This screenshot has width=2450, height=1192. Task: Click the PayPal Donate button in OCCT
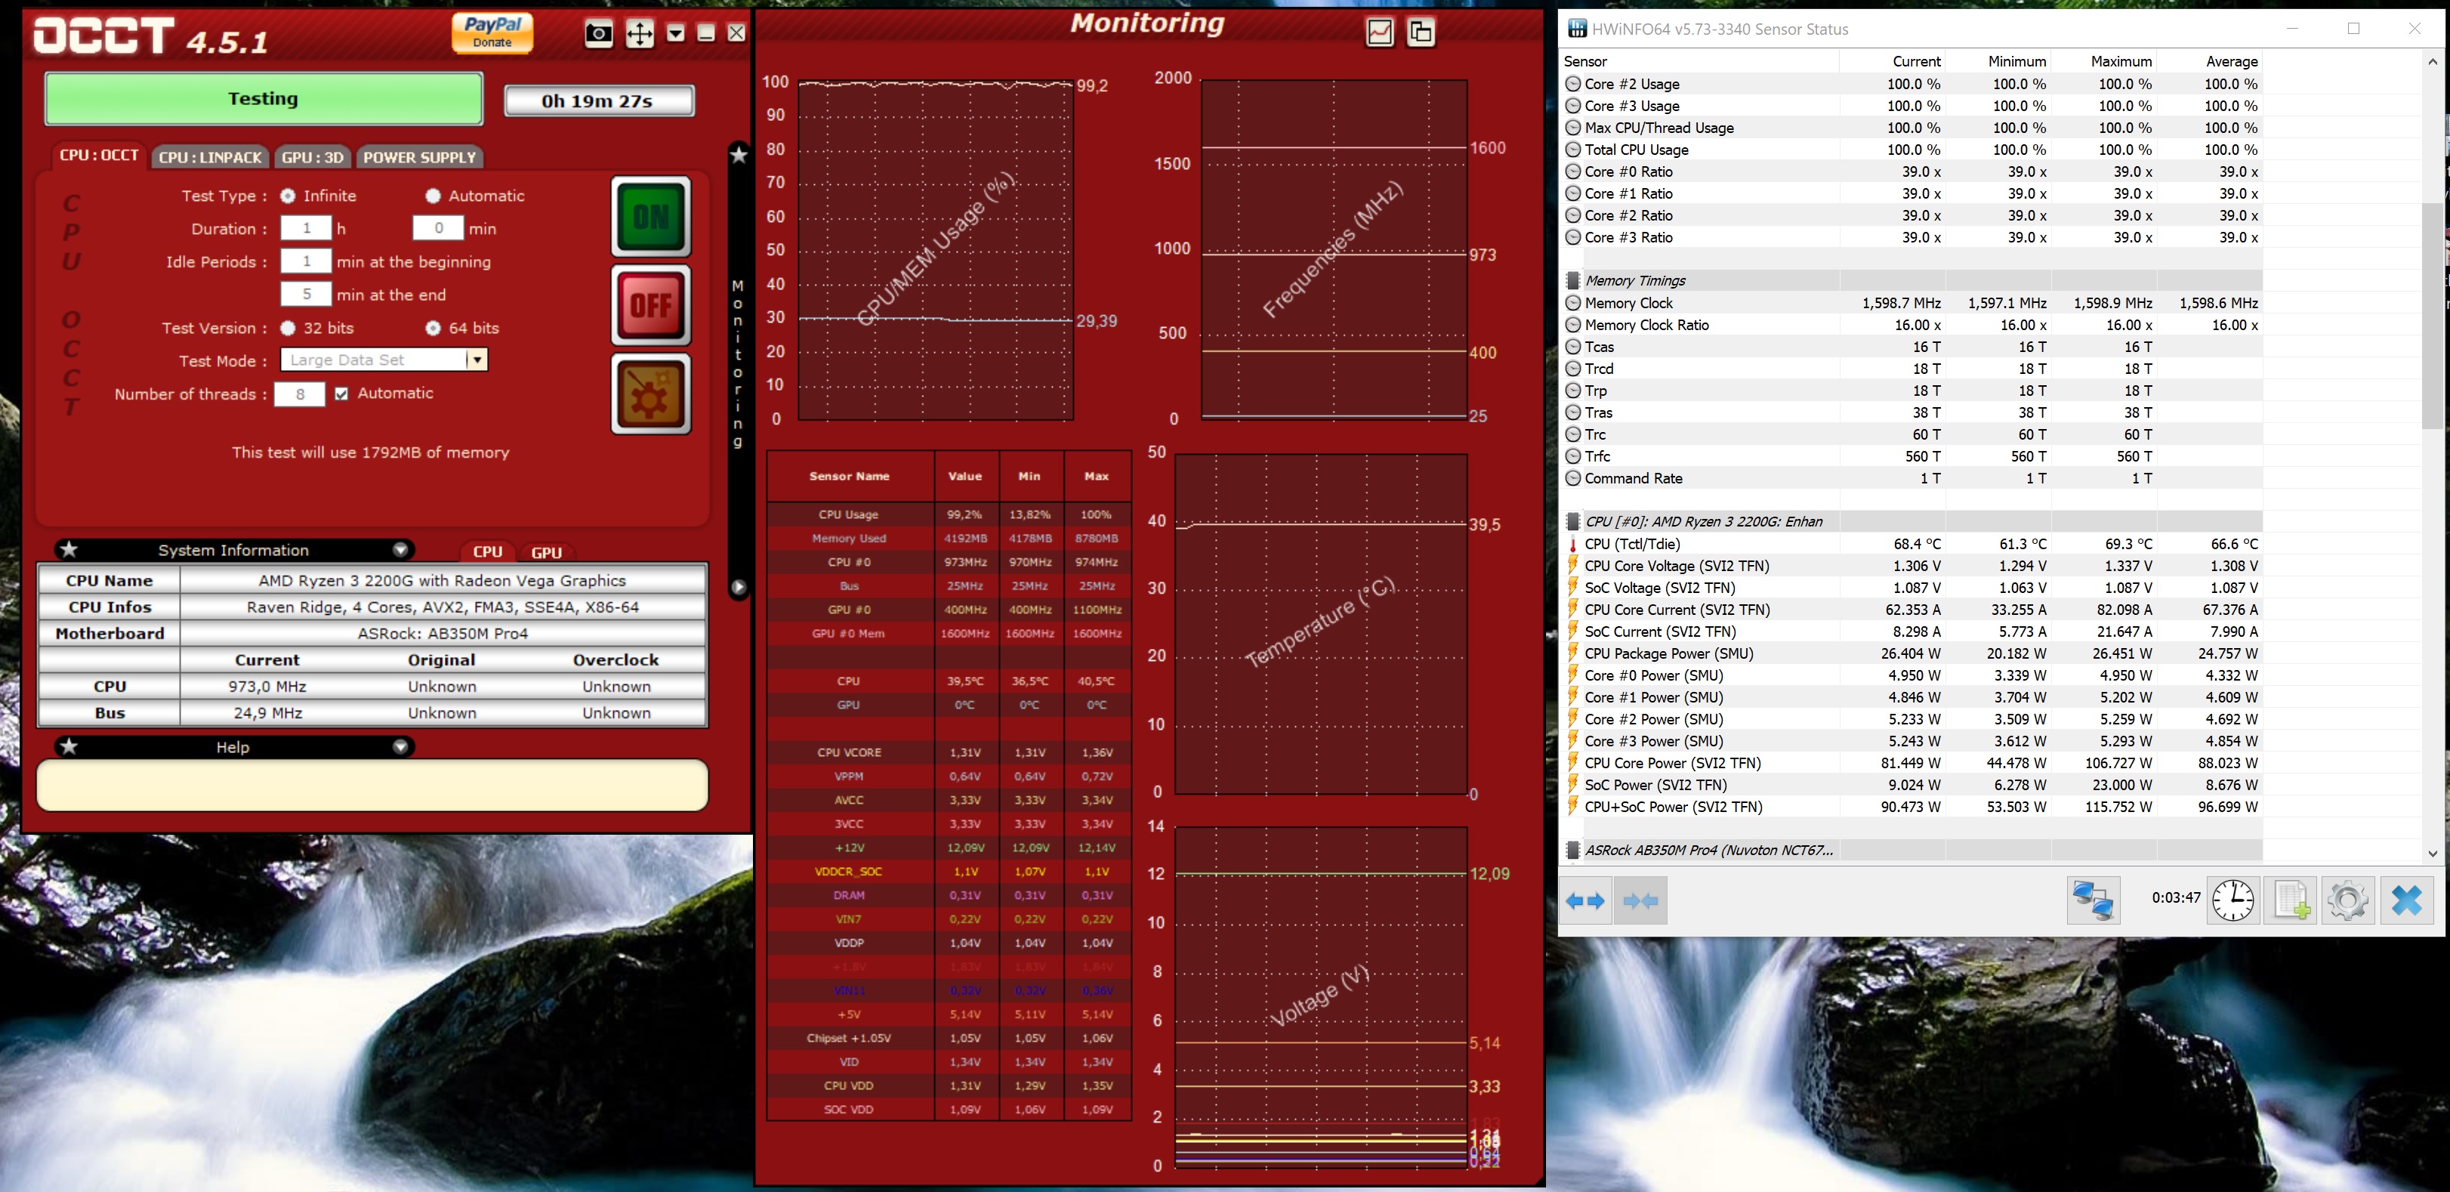coord(492,32)
